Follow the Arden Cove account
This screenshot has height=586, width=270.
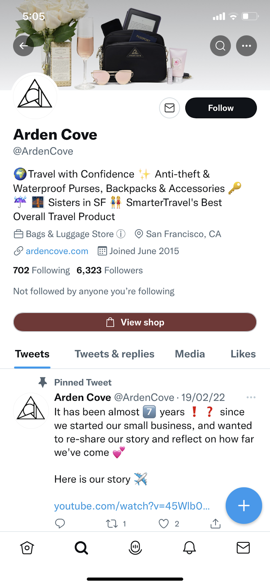[221, 108]
